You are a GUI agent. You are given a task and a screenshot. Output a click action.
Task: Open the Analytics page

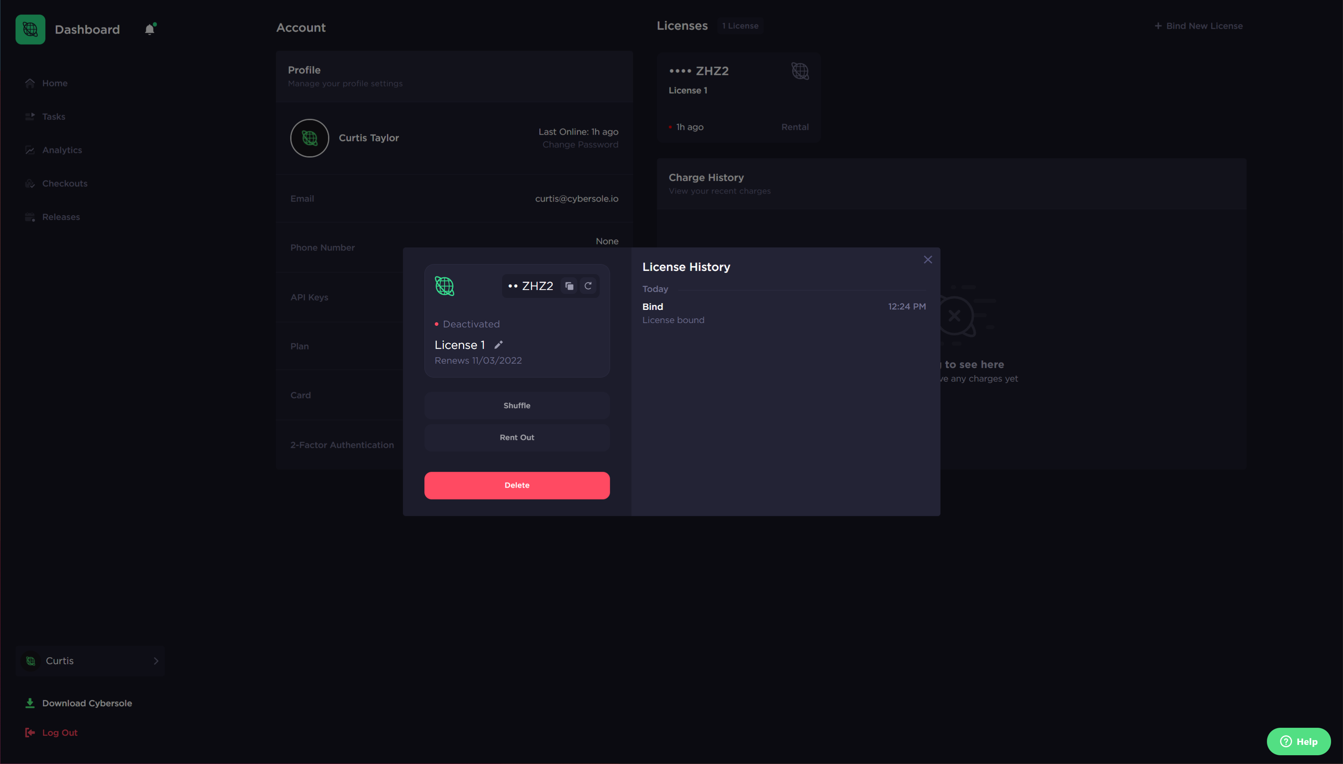coord(62,150)
